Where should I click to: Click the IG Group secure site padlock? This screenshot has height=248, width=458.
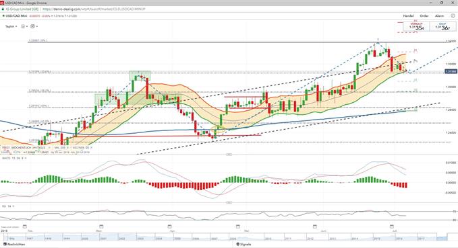click(x=3, y=9)
